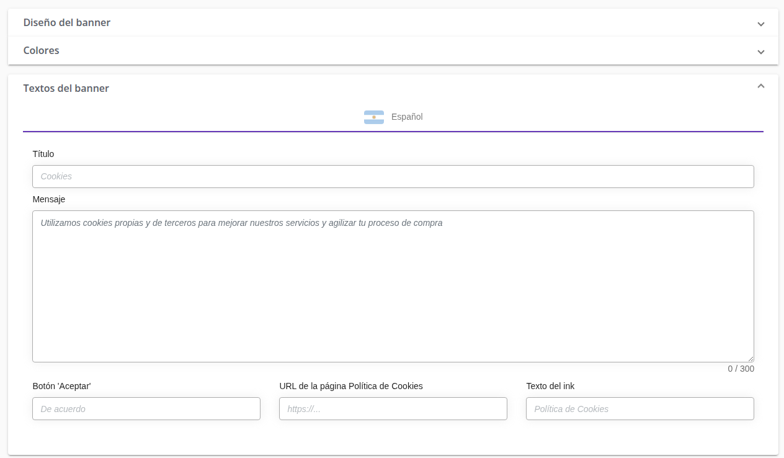The height and width of the screenshot is (458, 784).
Task: Click the Mensaje textarea resize handle
Action: coord(751,359)
